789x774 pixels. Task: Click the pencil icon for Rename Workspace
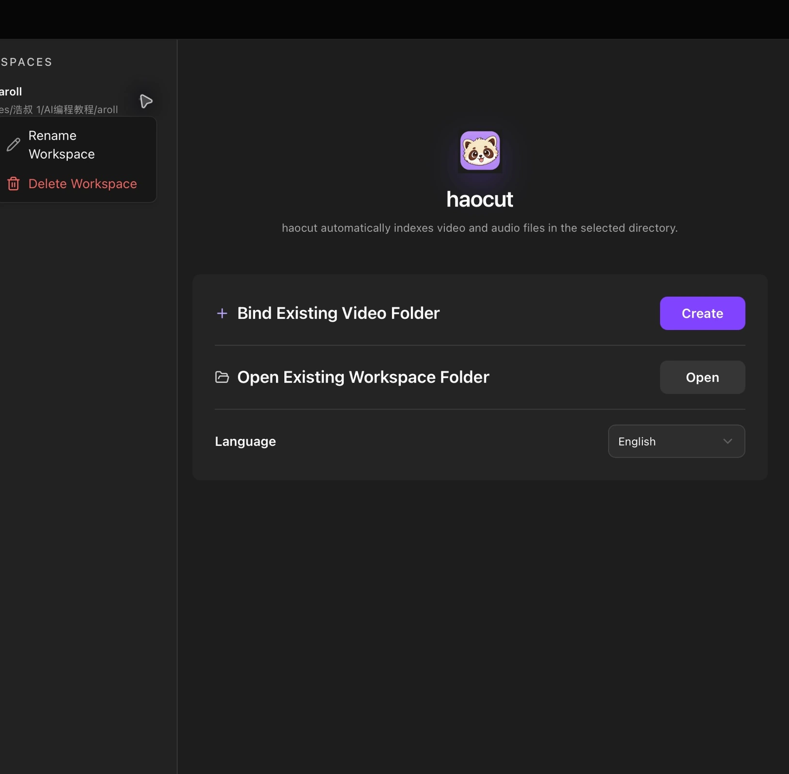pyautogui.click(x=14, y=145)
